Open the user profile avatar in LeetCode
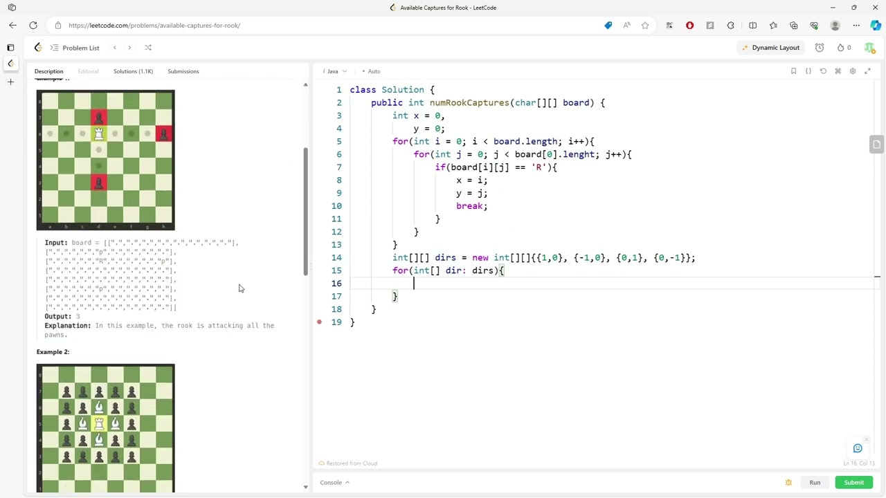This screenshot has height=498, width=886. coord(869,48)
